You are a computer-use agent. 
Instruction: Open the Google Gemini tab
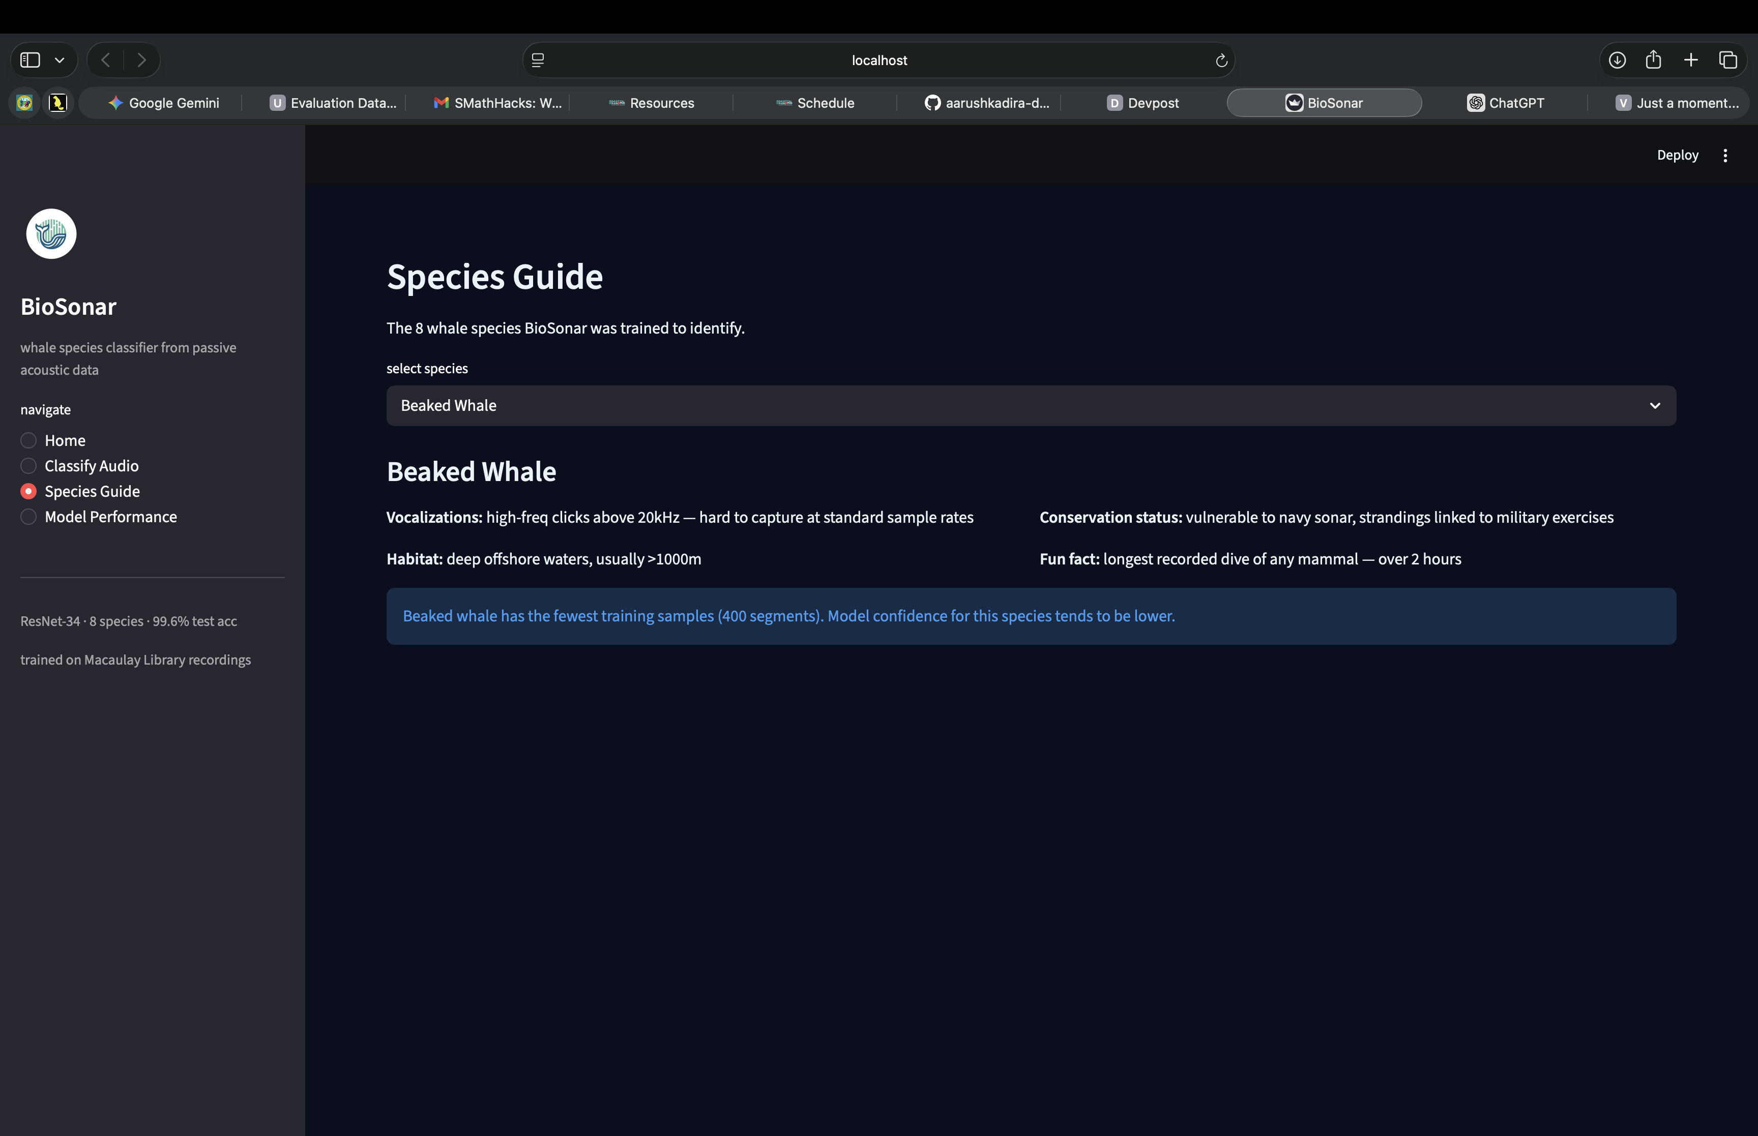tap(163, 103)
